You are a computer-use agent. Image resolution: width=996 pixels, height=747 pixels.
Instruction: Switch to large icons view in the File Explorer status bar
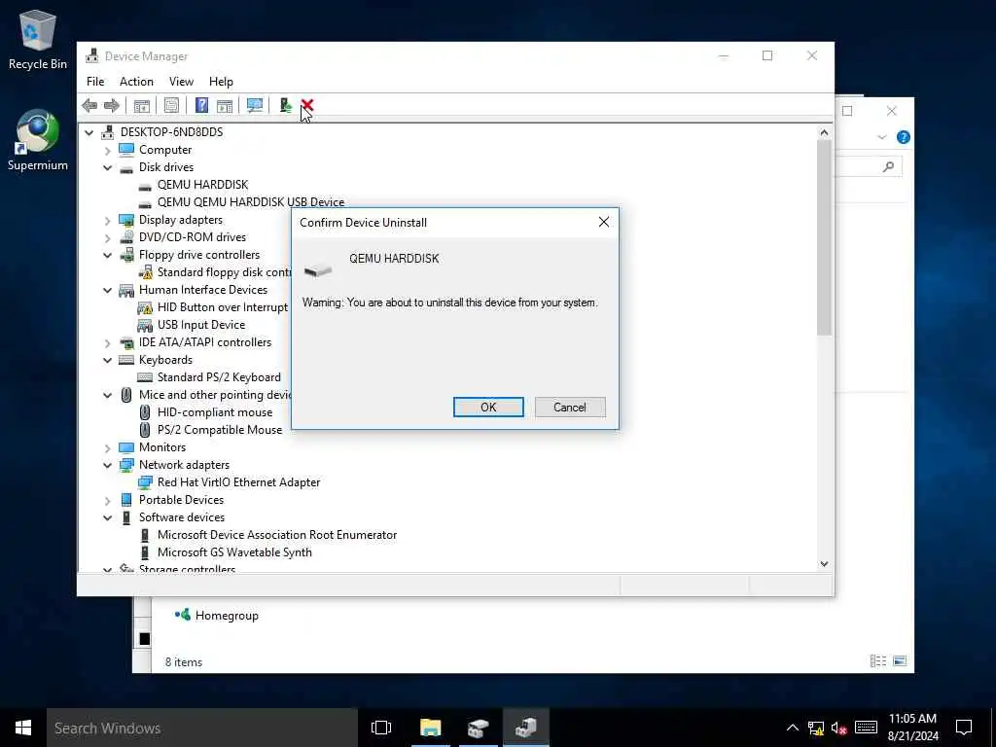tap(900, 661)
